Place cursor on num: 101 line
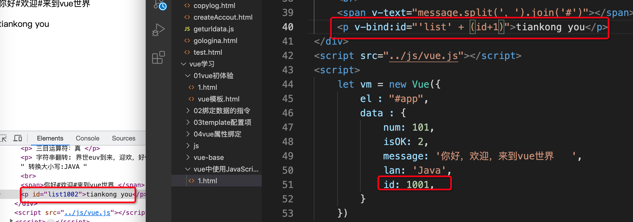This screenshot has width=633, height=222. click(409, 127)
